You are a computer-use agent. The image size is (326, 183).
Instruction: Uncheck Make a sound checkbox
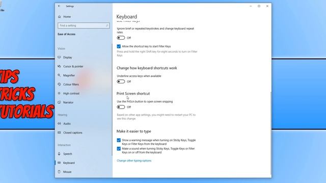tap(119, 149)
